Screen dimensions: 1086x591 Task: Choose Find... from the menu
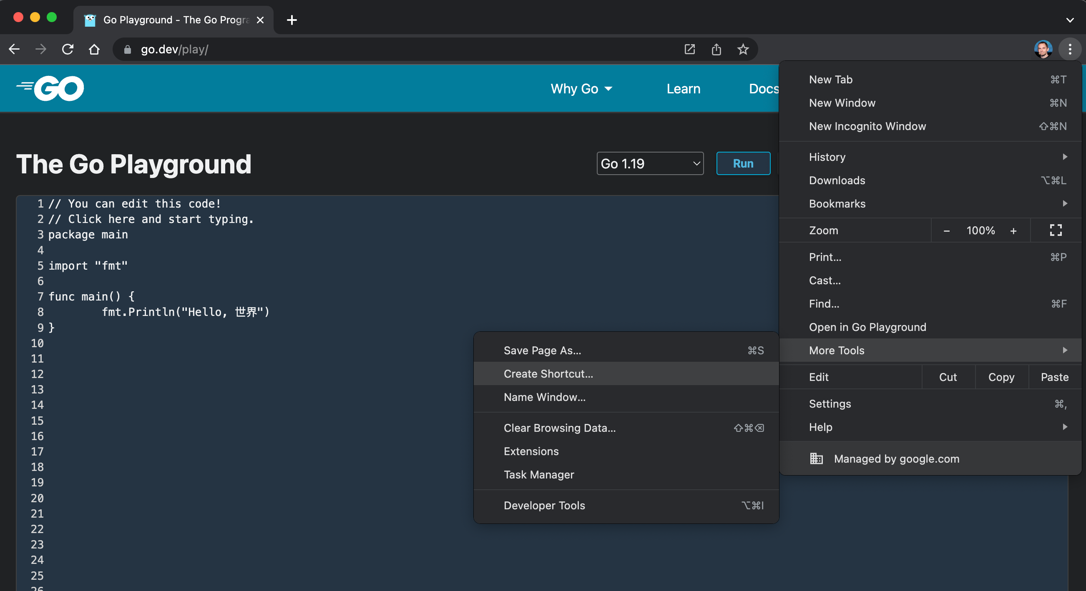[x=930, y=303]
